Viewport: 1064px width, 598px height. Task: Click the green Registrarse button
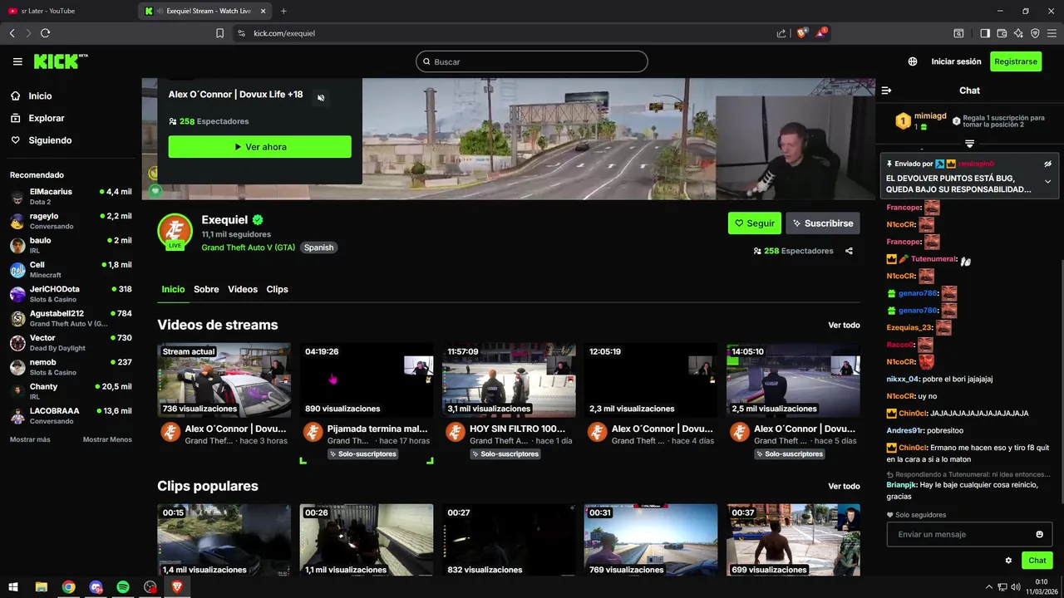pyautogui.click(x=1016, y=61)
